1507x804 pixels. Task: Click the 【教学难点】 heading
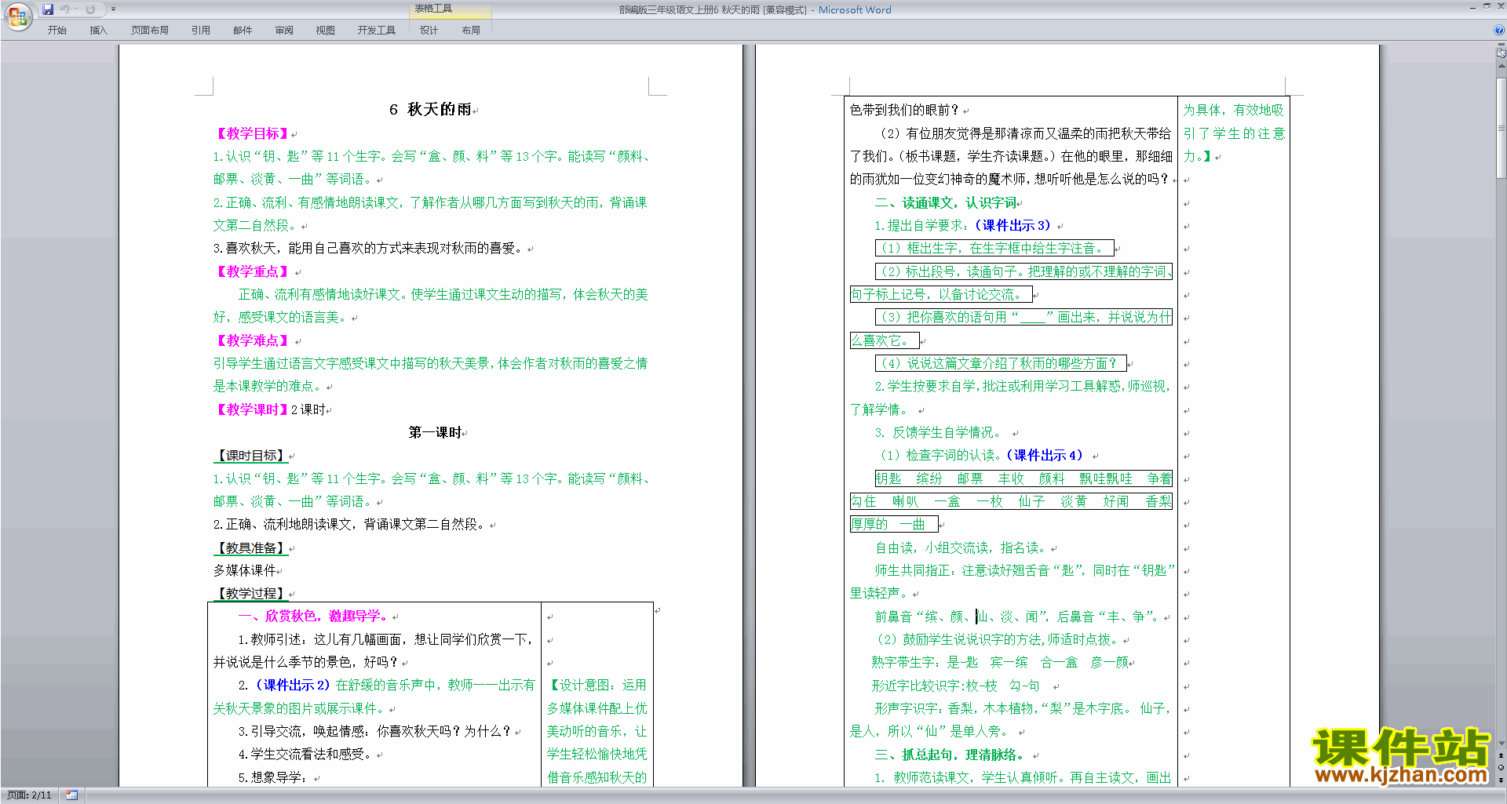251,340
